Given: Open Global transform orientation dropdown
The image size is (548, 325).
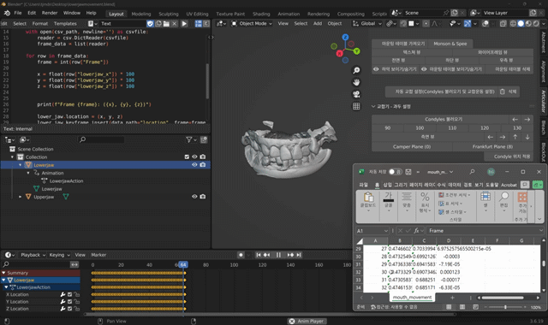Looking at the screenshot, I should [367, 24].
